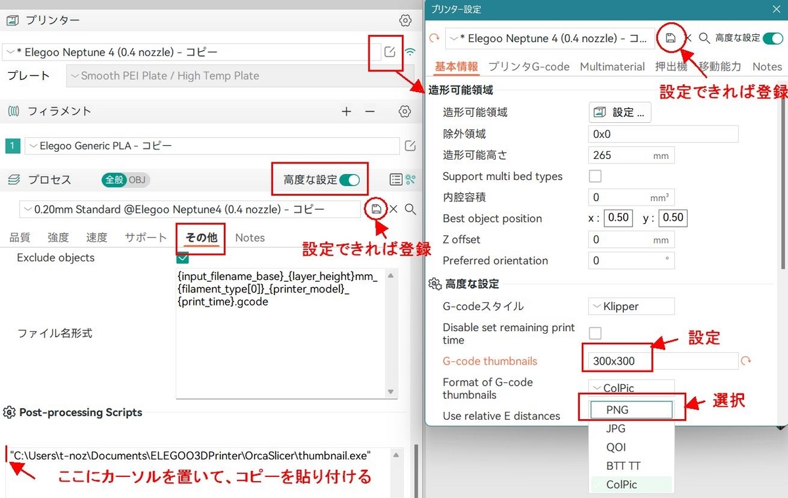Search within the Printer Settings dialog
This screenshot has height=498, width=788.
pyautogui.click(x=704, y=38)
